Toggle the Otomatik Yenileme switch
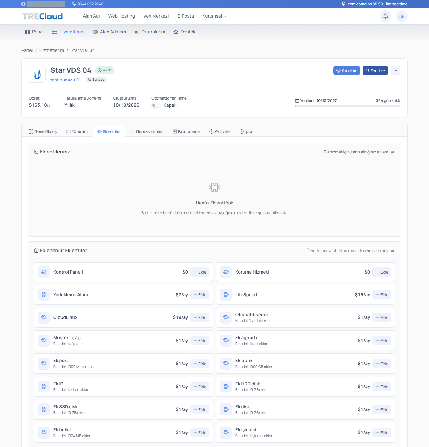 pyautogui.click(x=156, y=105)
